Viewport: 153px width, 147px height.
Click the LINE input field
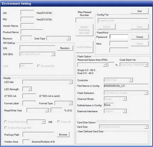[26, 66]
